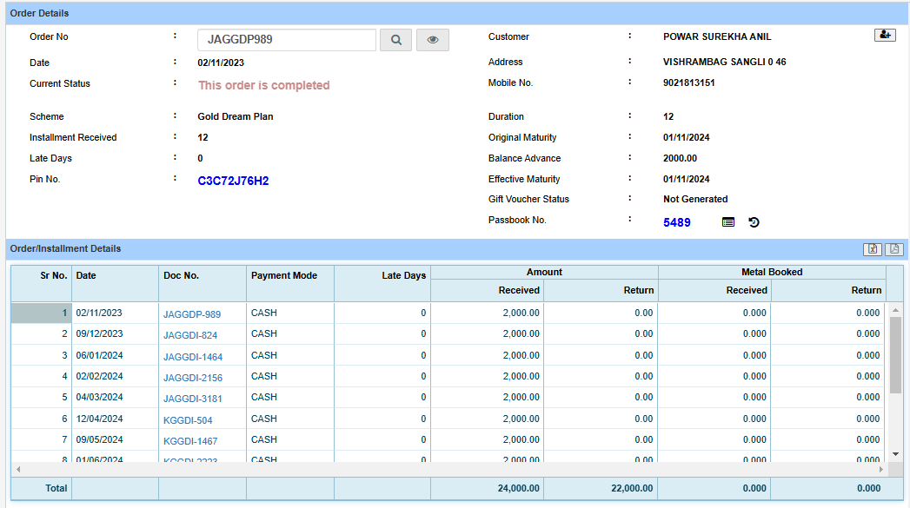Open document link JAGGDI-824
This screenshot has width=910, height=508.
pyautogui.click(x=190, y=335)
